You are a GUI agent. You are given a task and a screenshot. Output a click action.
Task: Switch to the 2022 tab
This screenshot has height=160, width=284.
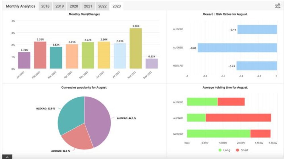102,6
